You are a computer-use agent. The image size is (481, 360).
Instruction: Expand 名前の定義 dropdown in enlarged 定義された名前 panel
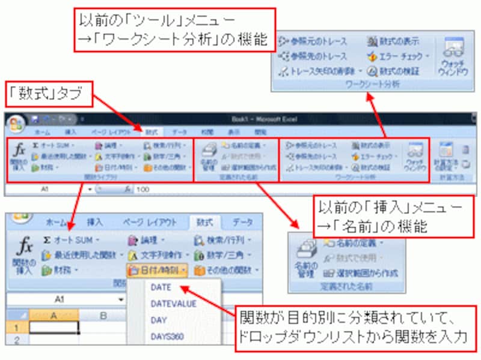click(x=382, y=243)
